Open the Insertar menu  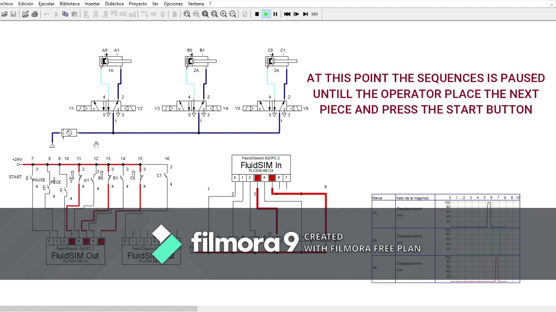92,4
